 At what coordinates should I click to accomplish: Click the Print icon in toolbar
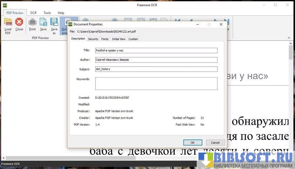tap(32, 22)
